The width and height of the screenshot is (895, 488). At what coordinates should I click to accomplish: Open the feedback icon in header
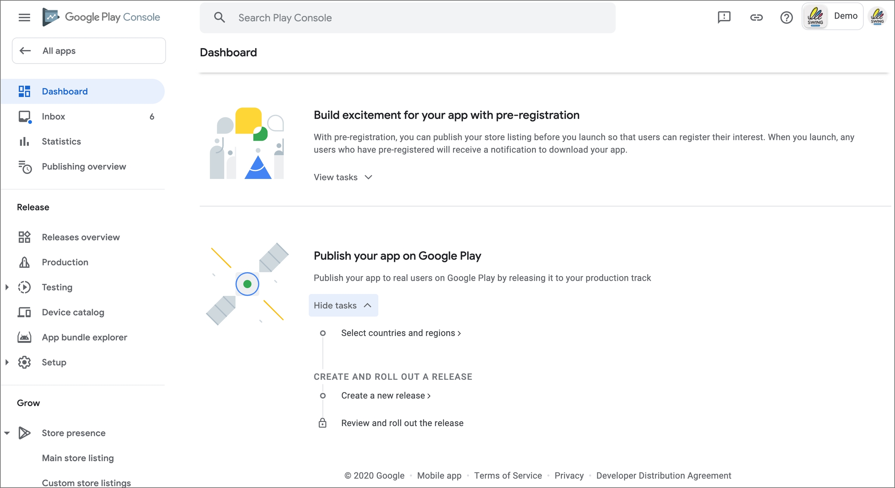[724, 17]
